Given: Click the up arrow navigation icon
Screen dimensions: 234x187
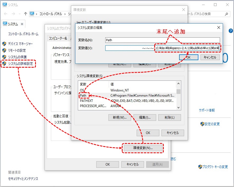Looking at the screenshot, I should tap(26, 14).
